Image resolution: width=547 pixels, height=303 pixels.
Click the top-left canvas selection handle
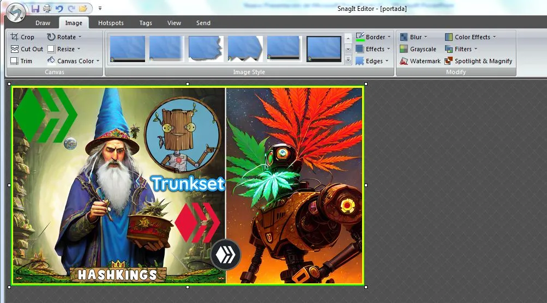click(x=9, y=84)
